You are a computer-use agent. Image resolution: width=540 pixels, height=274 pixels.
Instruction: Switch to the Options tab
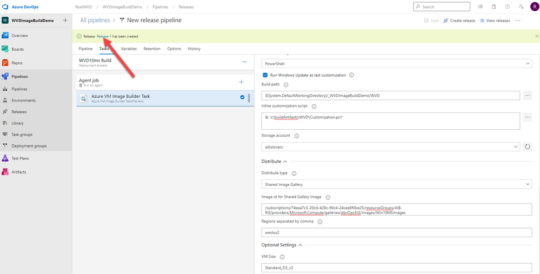(x=174, y=49)
